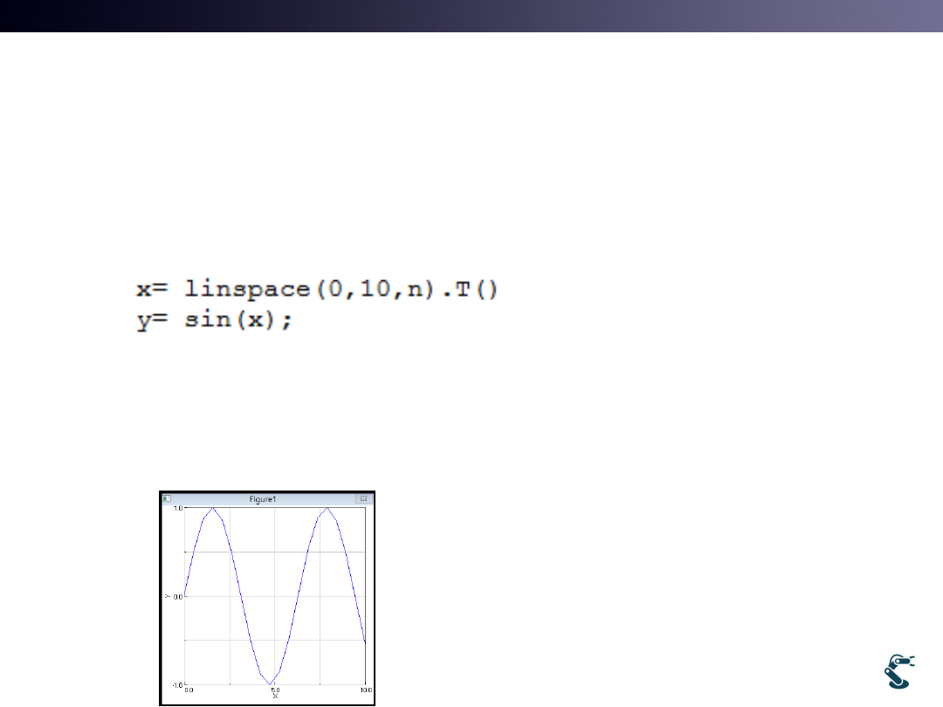Close the Figure1 plot window
The height and width of the screenshot is (707, 943).
[363, 498]
